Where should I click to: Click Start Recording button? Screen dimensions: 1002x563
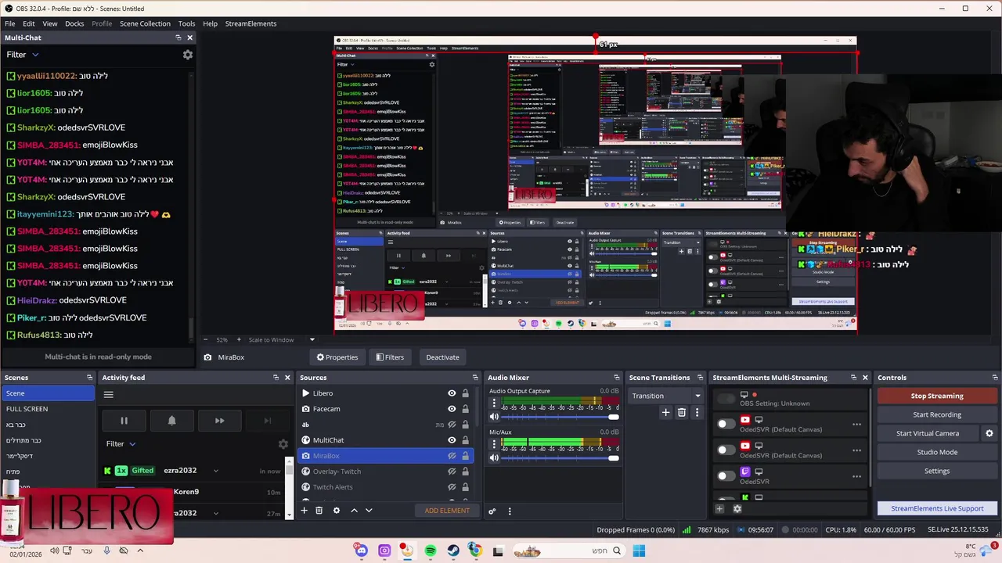937,414
